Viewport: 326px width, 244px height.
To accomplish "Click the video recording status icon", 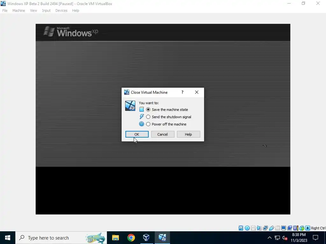I will click(x=290, y=228).
